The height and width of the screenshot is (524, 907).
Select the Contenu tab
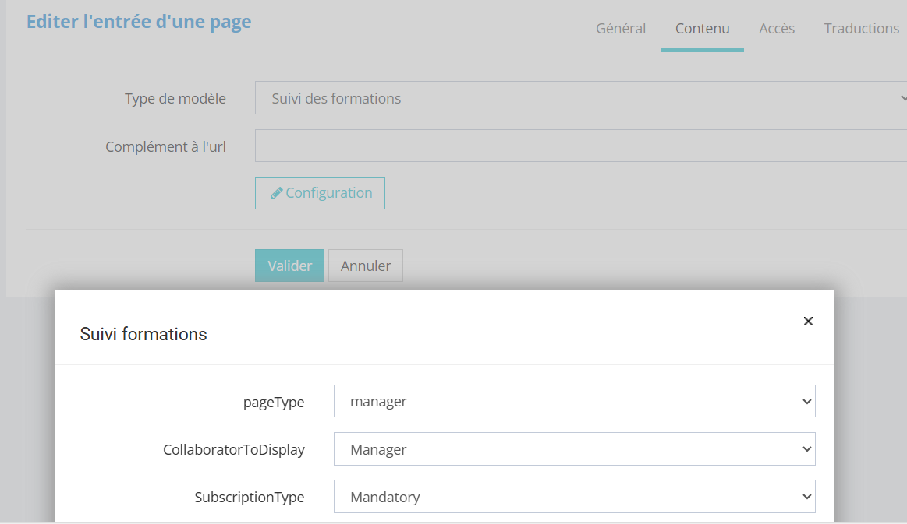tap(702, 29)
